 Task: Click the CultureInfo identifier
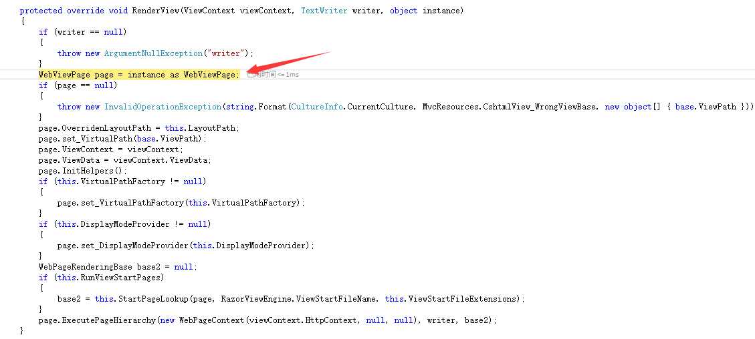[317, 107]
